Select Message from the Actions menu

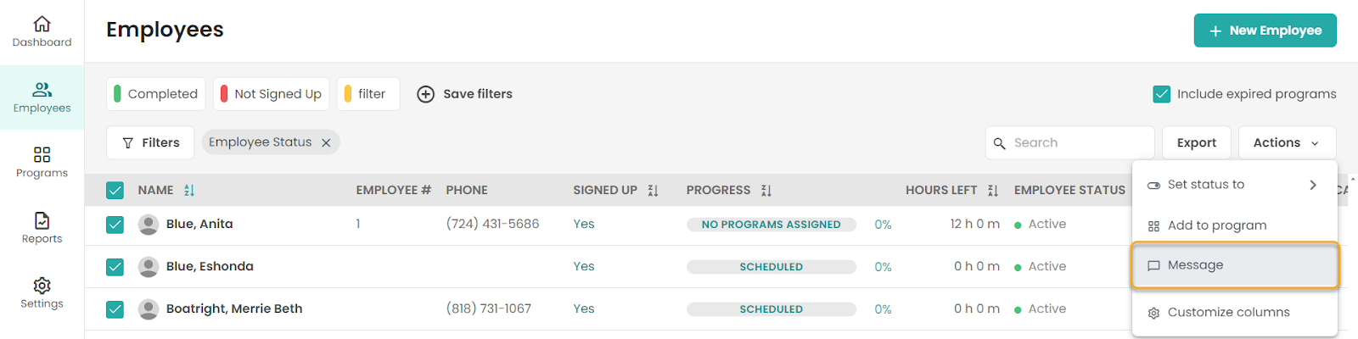pyautogui.click(x=1235, y=265)
